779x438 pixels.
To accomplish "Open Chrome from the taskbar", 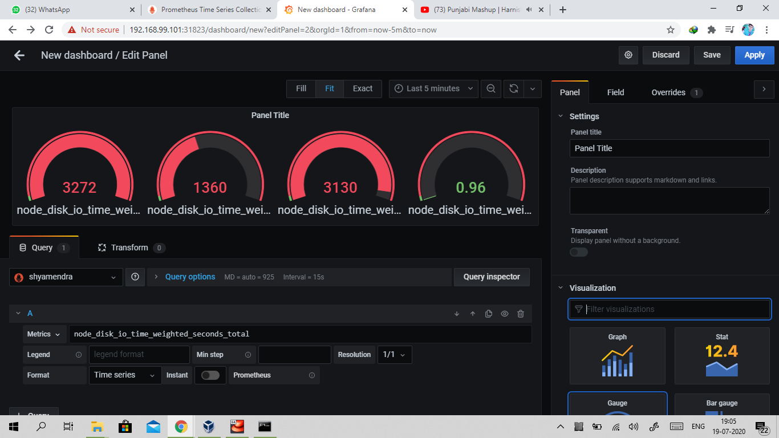I will tap(181, 426).
